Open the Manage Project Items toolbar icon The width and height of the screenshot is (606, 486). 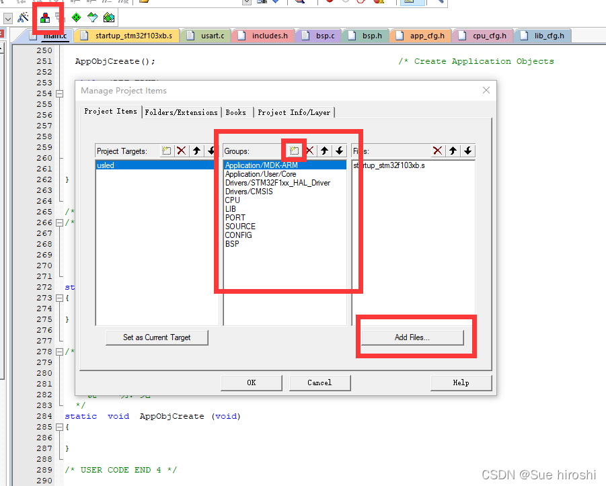pyautogui.click(x=45, y=17)
